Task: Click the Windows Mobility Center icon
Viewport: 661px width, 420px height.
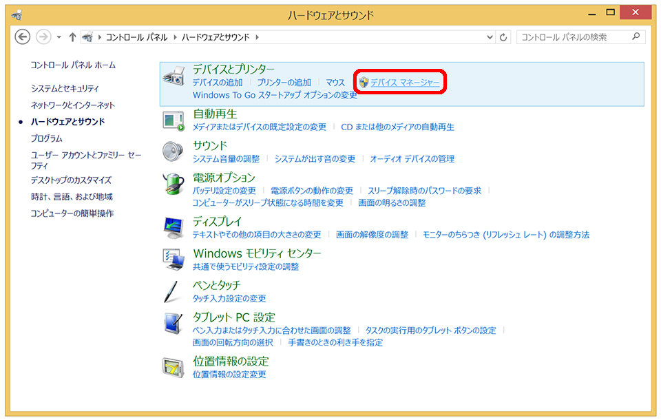Action: (174, 260)
